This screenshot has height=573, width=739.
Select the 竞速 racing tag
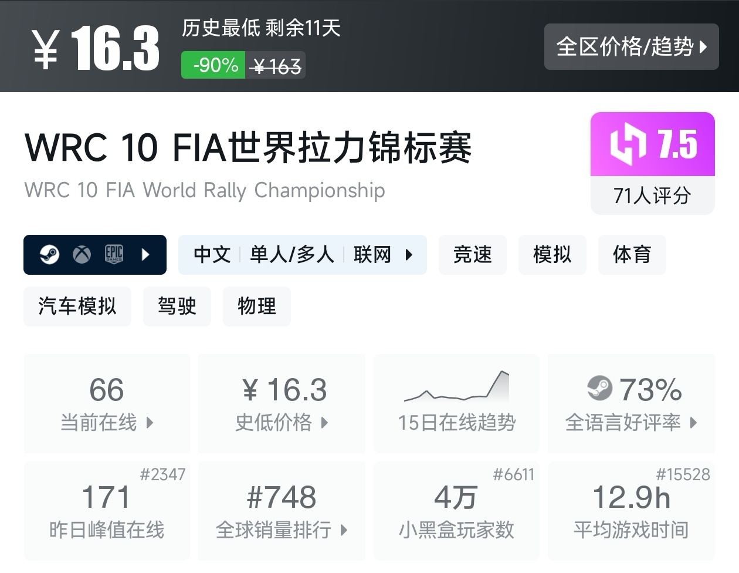click(x=472, y=255)
